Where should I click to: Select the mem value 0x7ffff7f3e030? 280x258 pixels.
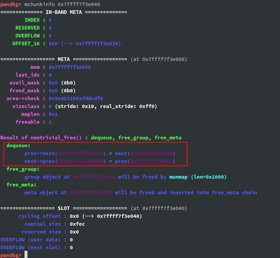pyautogui.click(x=69, y=67)
